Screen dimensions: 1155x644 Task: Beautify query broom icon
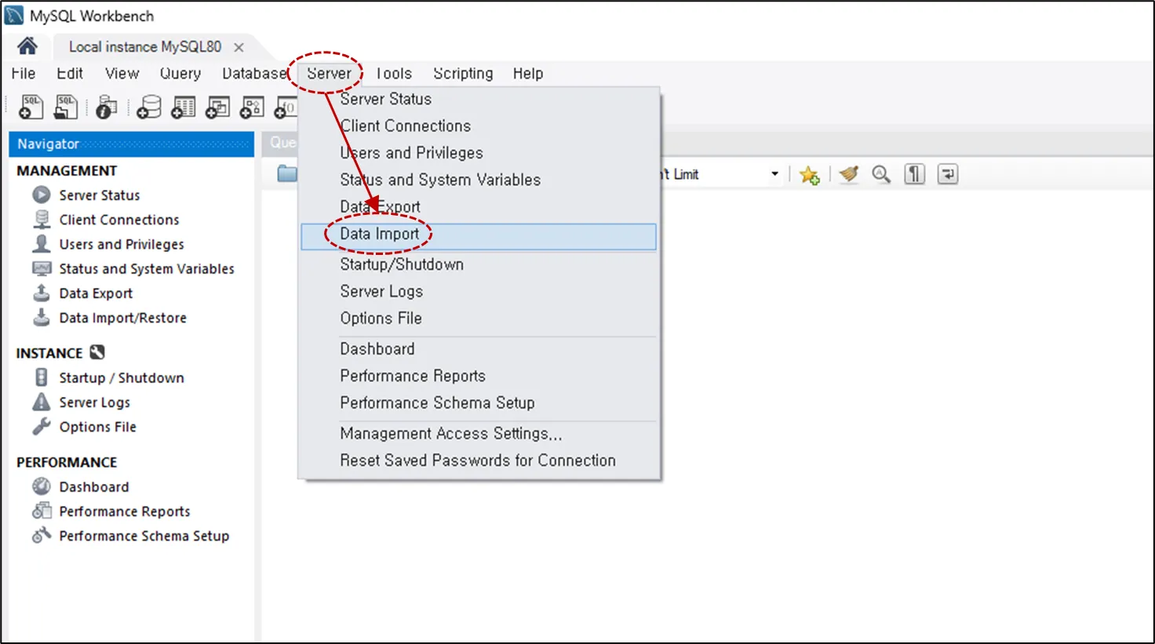click(x=848, y=174)
